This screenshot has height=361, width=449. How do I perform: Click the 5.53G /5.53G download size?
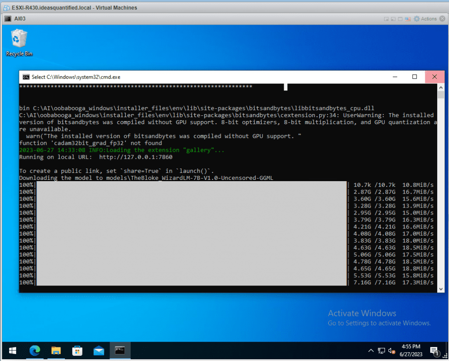click(x=374, y=275)
